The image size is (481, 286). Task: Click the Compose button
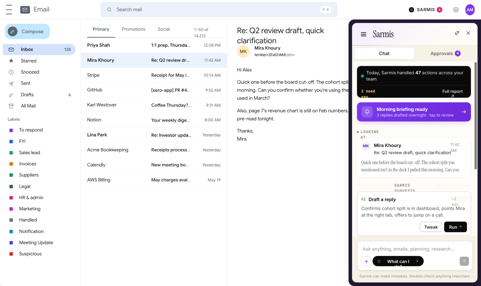coord(27,32)
